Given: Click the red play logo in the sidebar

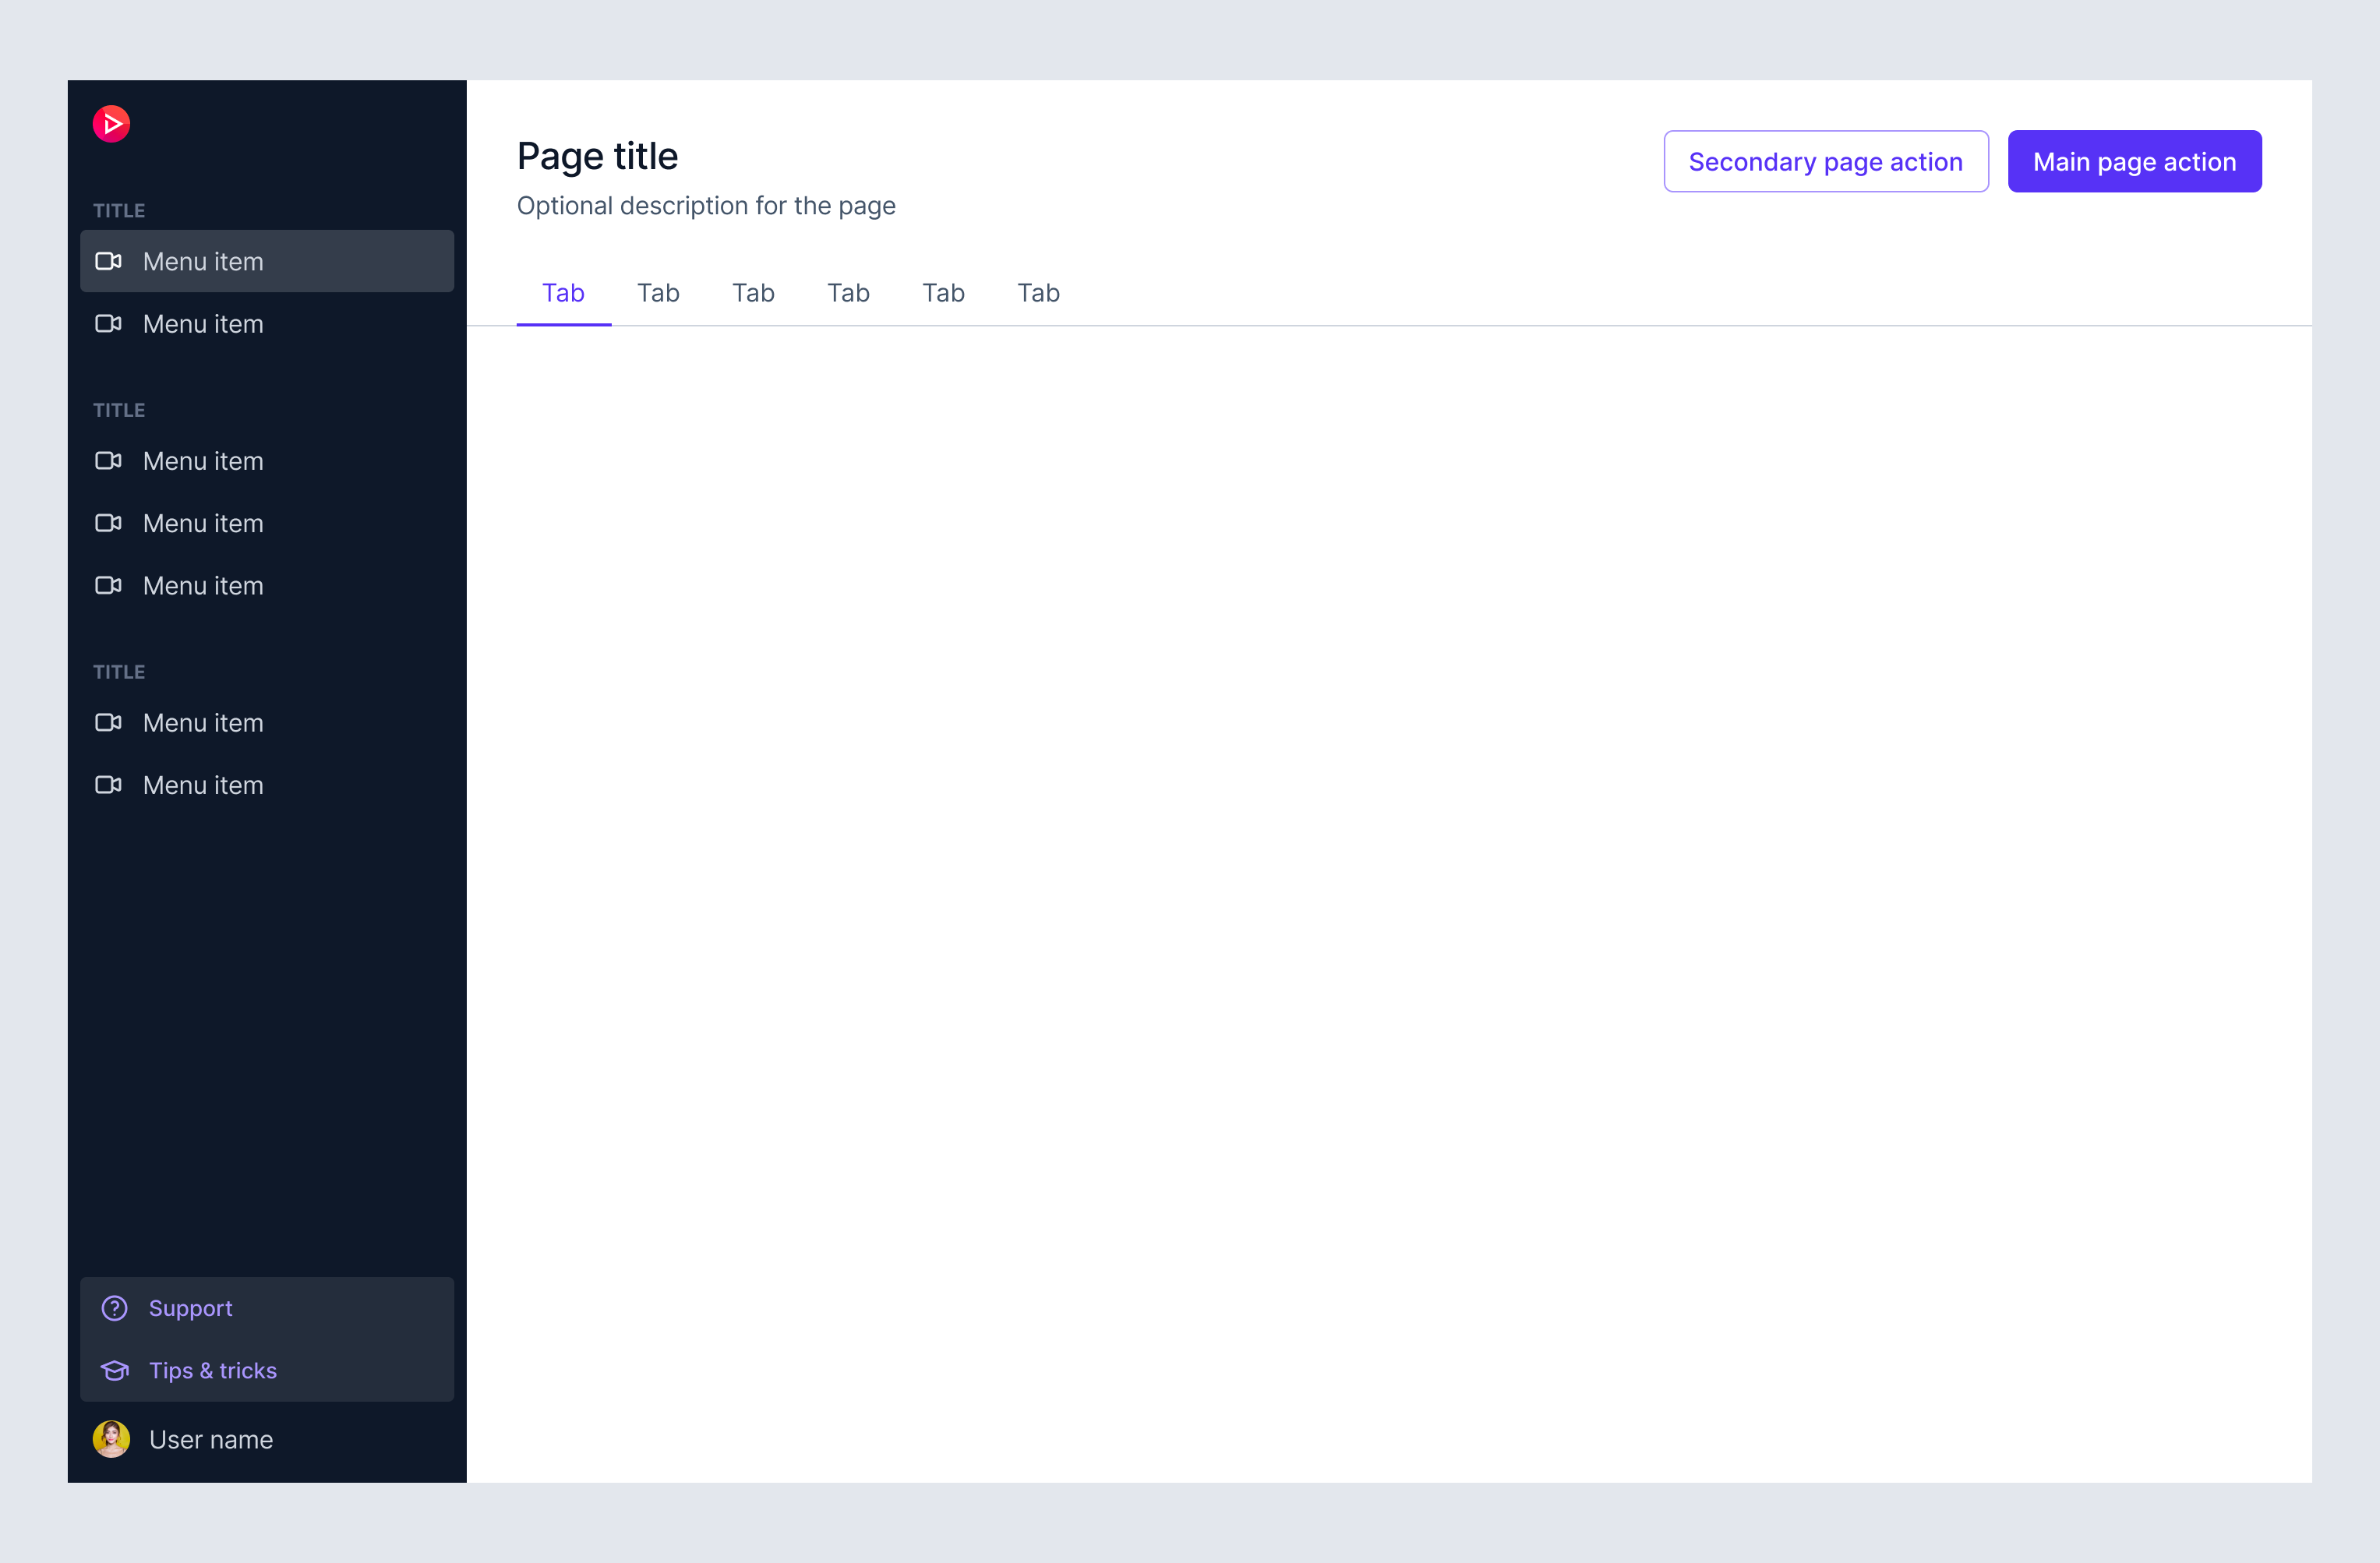Looking at the screenshot, I should pyautogui.click(x=111, y=124).
